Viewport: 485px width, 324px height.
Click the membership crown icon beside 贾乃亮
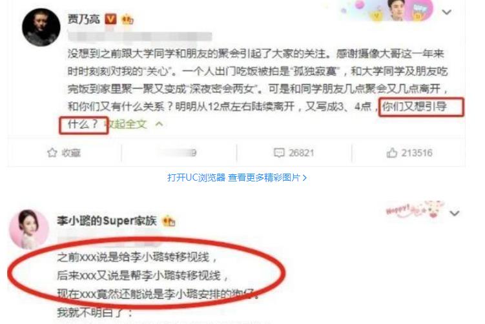127,20
